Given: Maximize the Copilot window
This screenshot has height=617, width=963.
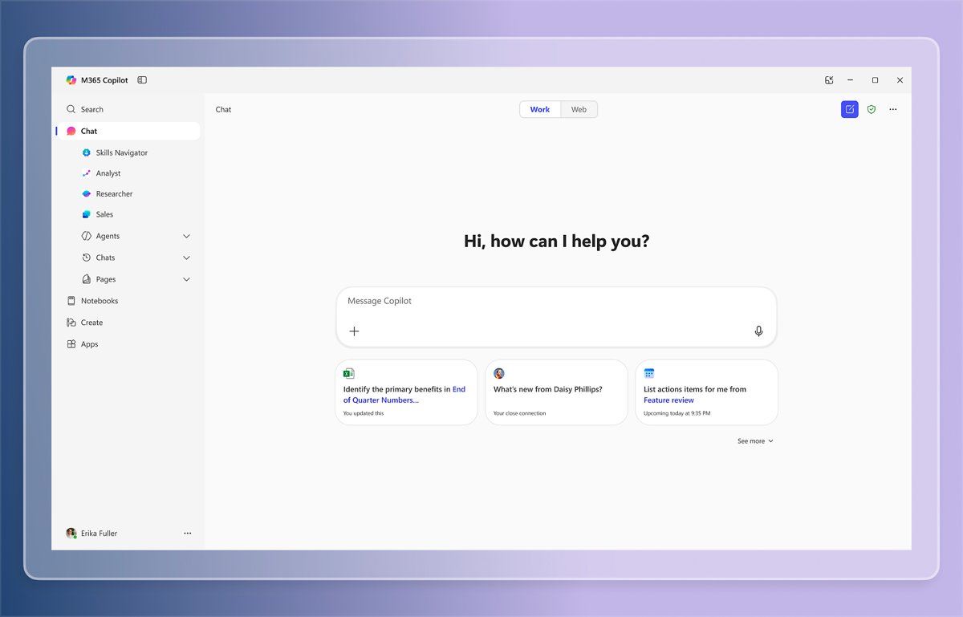Looking at the screenshot, I should click(875, 80).
